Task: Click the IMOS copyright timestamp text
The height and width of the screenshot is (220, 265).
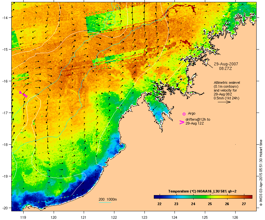Action: tap(261, 173)
